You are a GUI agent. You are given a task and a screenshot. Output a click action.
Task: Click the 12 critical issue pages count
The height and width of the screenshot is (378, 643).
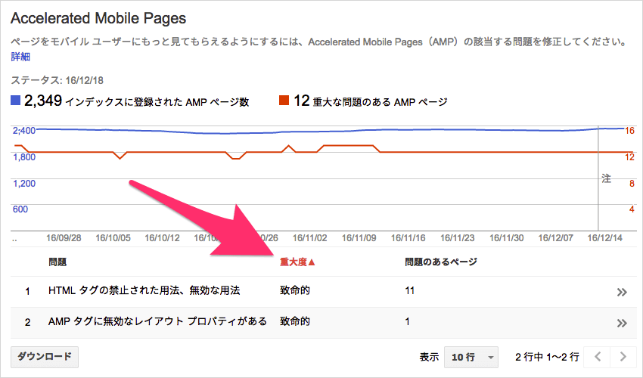pos(301,101)
